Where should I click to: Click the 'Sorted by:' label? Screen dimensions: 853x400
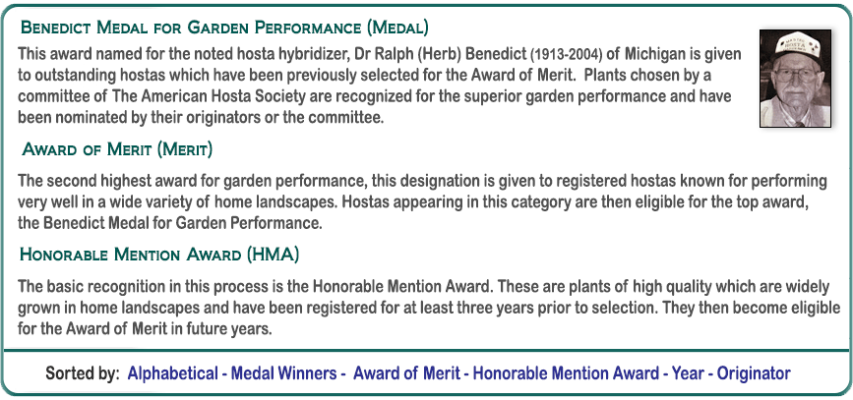(83, 373)
